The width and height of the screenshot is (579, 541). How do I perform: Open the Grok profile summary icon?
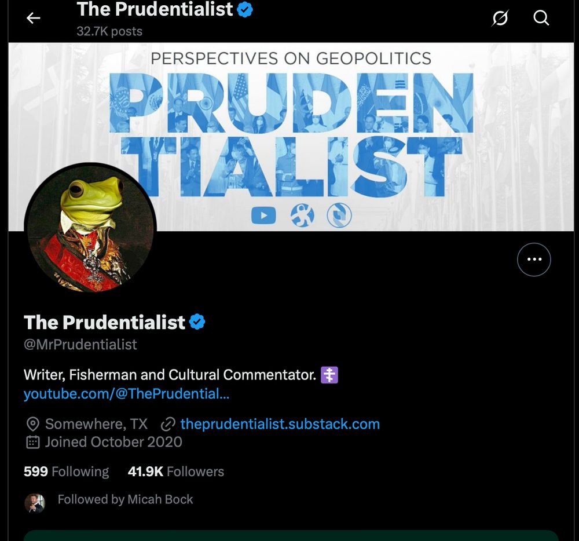[x=500, y=18]
